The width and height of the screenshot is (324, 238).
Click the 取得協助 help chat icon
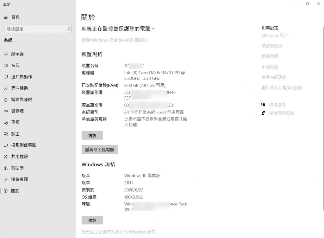263,105
